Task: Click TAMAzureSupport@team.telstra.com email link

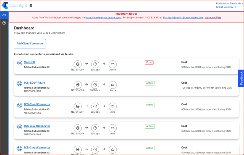Action: 183,18
